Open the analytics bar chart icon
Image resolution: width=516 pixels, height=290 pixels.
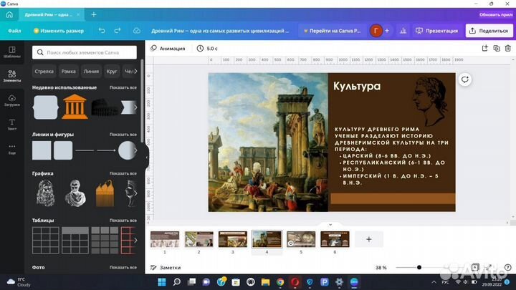click(x=403, y=31)
